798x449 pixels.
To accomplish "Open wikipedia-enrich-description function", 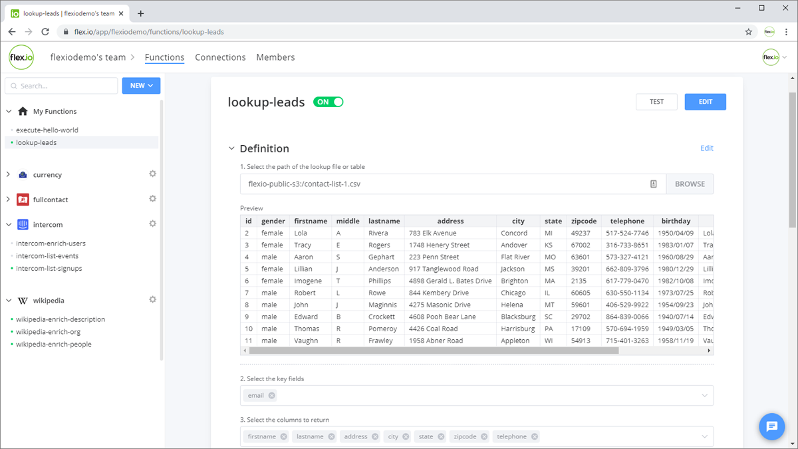I will pyautogui.click(x=61, y=319).
